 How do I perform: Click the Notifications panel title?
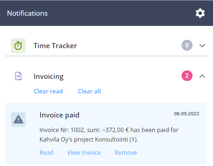pos(27,13)
